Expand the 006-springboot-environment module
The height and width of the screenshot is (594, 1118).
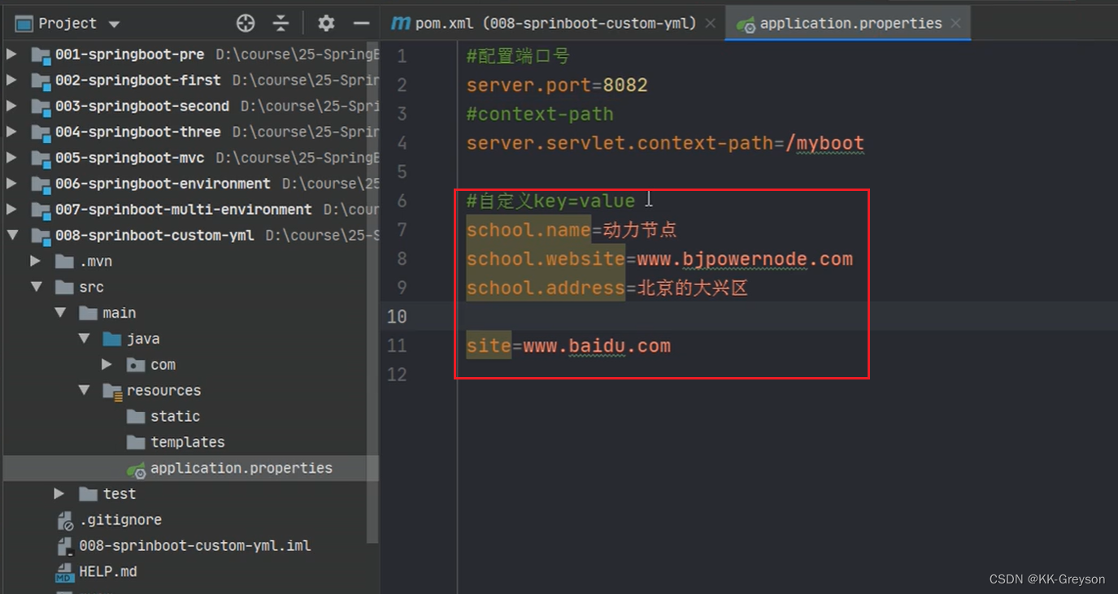[x=11, y=184]
